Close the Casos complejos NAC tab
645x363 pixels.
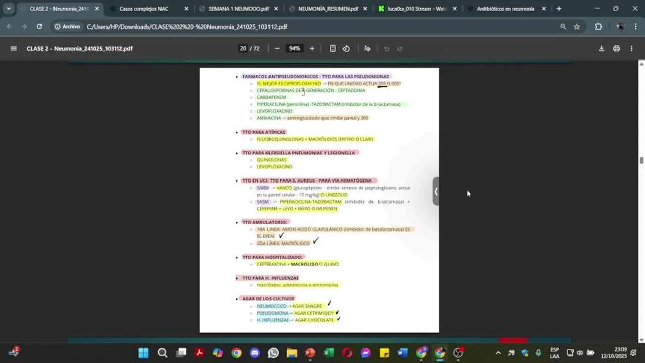[186, 9]
